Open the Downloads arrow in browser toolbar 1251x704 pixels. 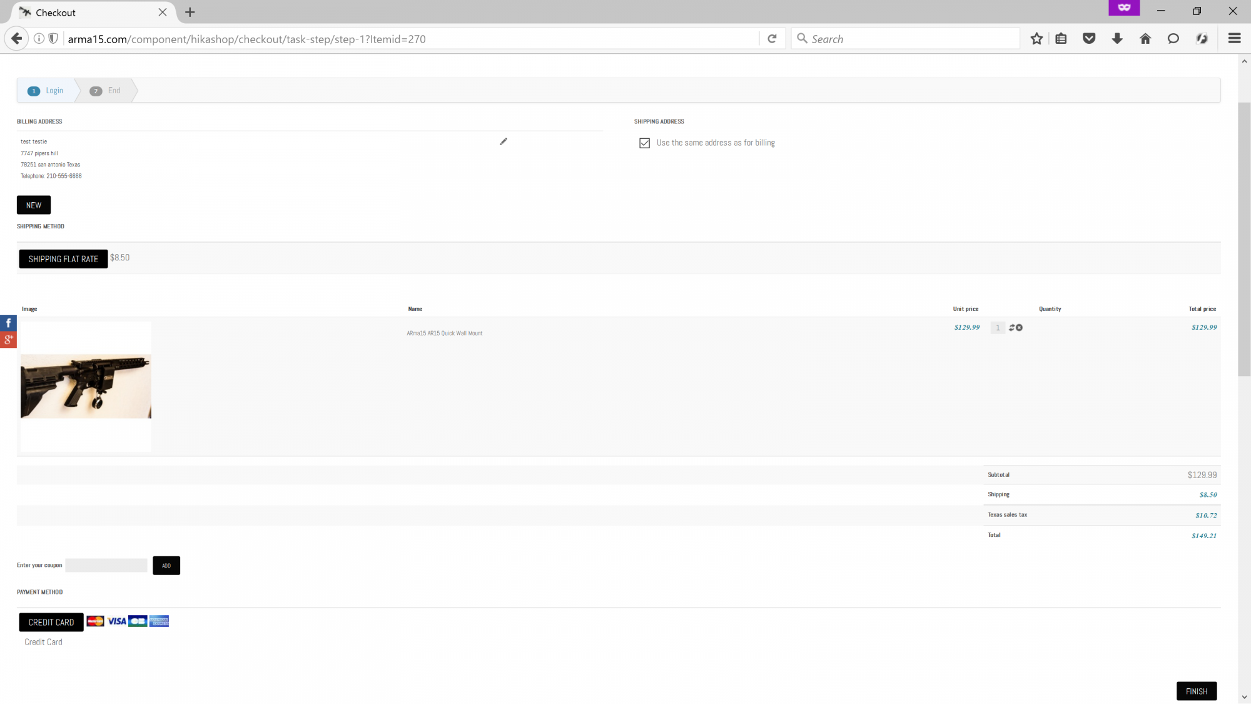click(1117, 39)
